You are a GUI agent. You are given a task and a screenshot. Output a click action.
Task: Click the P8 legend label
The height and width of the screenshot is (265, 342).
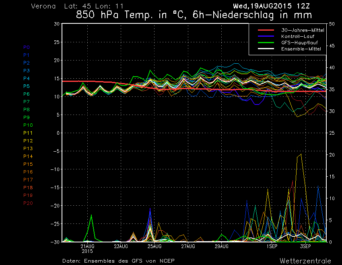(x=27, y=110)
